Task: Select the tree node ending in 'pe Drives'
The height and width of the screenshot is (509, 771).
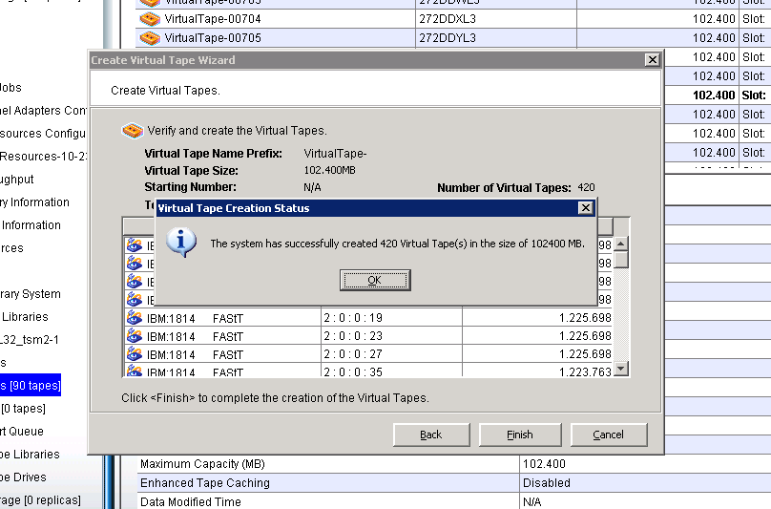Action: pyautogui.click(x=23, y=477)
